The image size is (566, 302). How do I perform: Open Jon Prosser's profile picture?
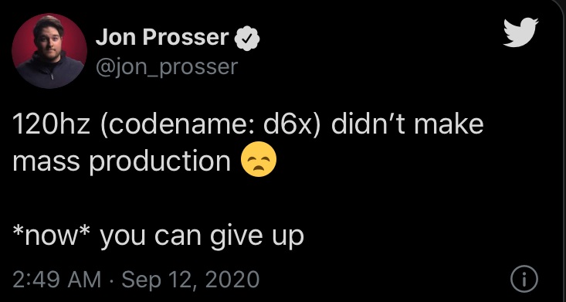[49, 51]
